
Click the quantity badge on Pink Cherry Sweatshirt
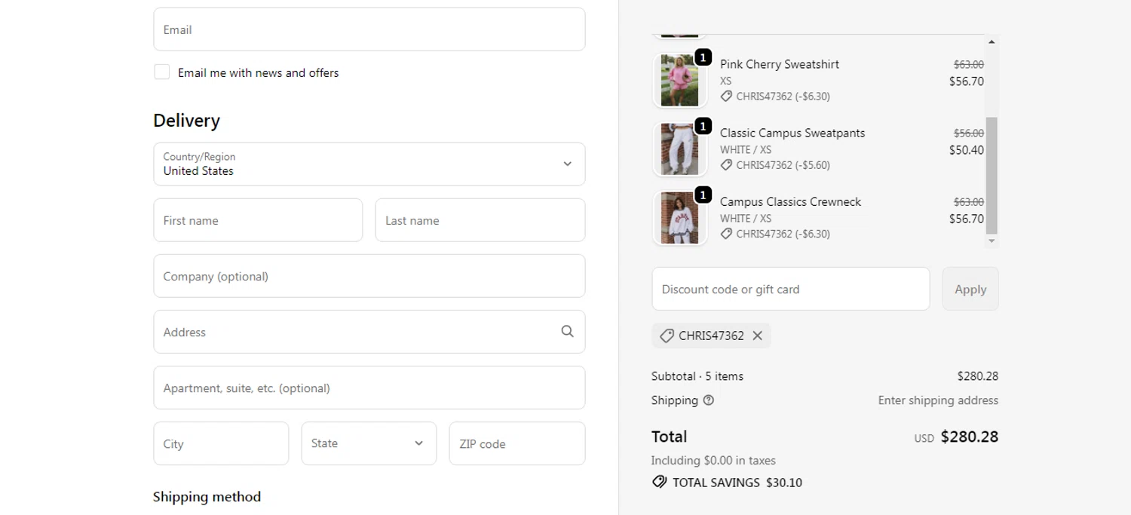pyautogui.click(x=703, y=57)
